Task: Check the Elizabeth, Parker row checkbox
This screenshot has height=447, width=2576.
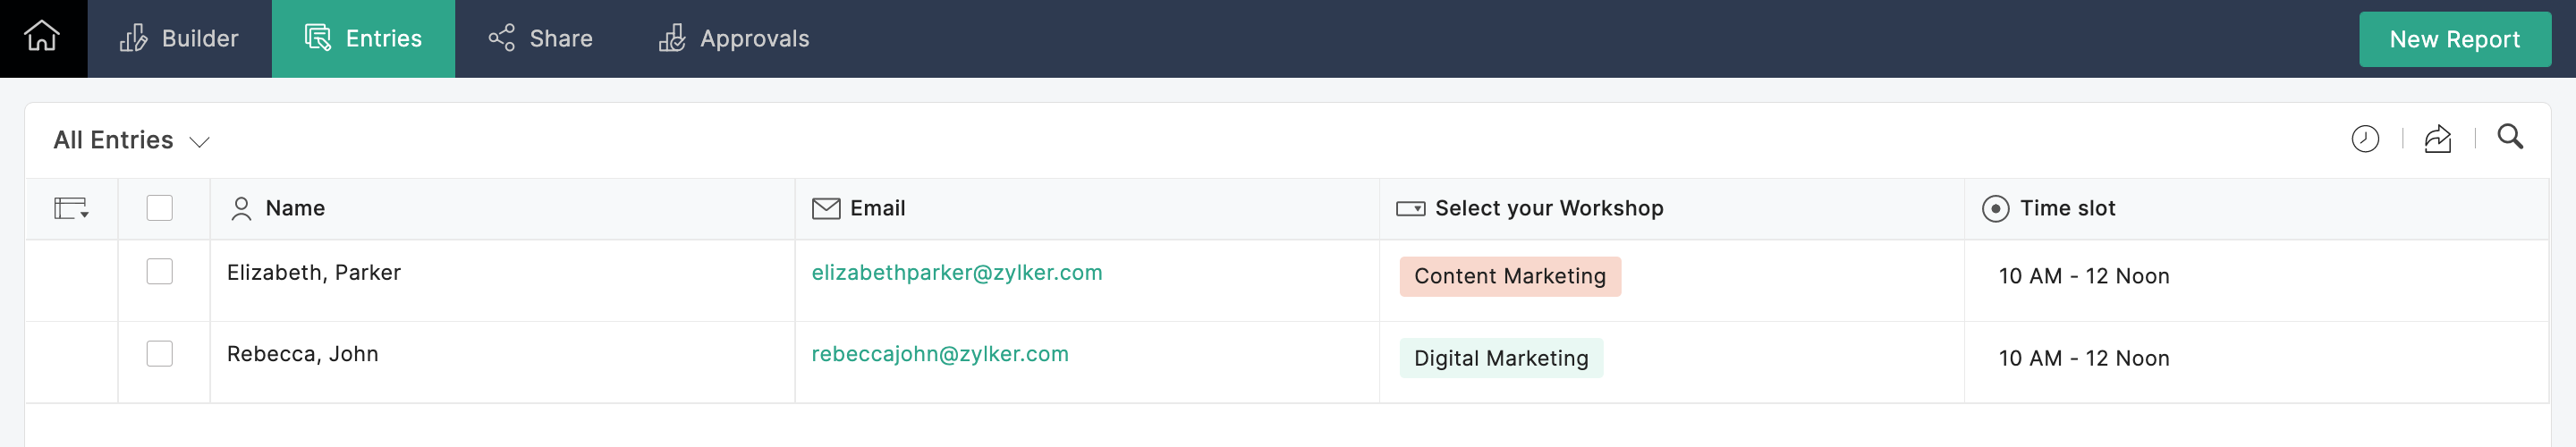Action: (159, 272)
